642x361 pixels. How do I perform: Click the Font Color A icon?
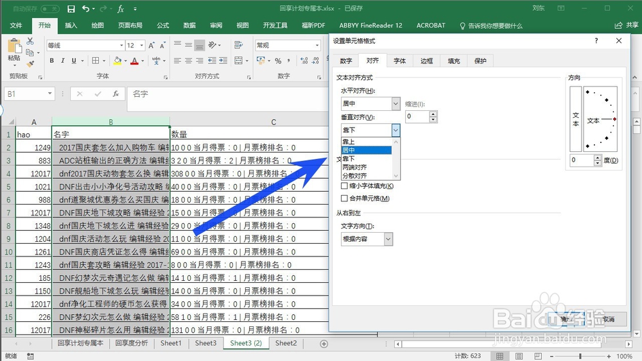pyautogui.click(x=134, y=60)
